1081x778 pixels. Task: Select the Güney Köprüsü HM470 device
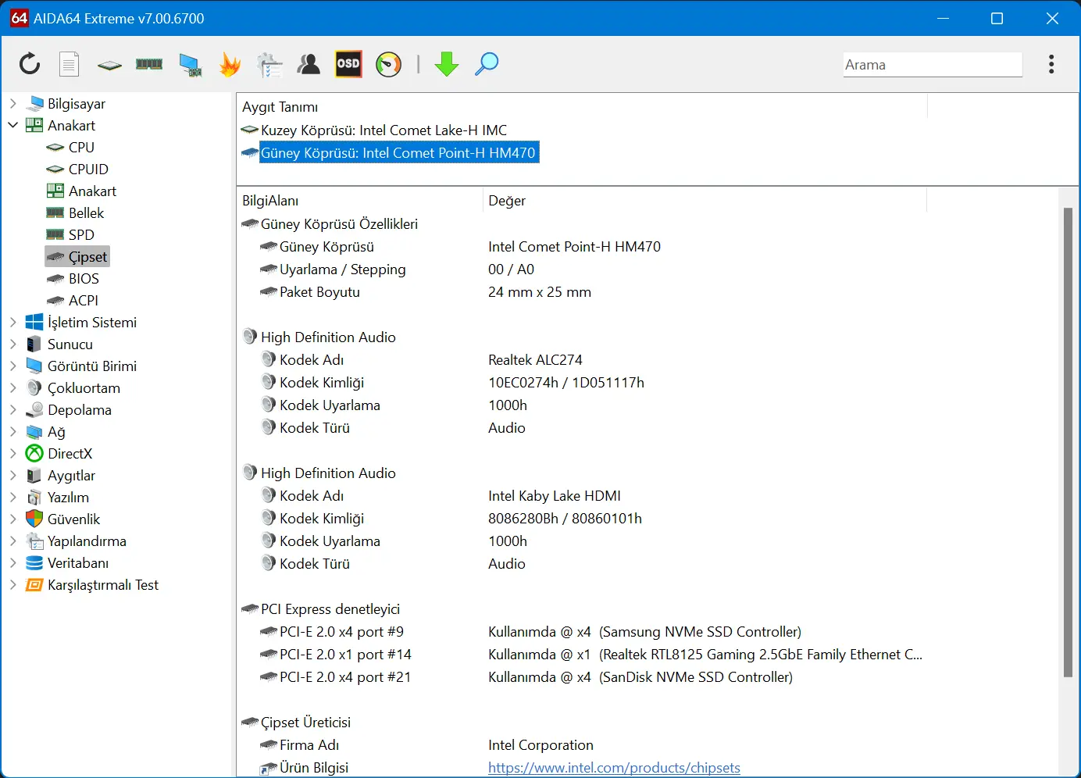(x=398, y=152)
